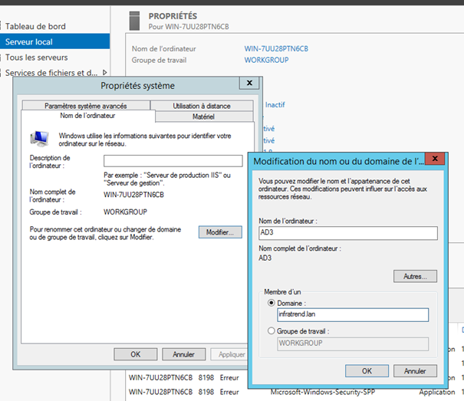
Task: Click Annuler in Propriétés système dialog
Action: tap(183, 354)
